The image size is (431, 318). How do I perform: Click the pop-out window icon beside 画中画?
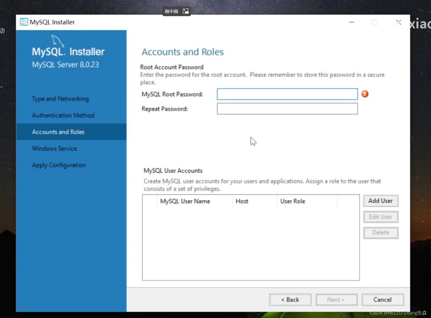[185, 11]
